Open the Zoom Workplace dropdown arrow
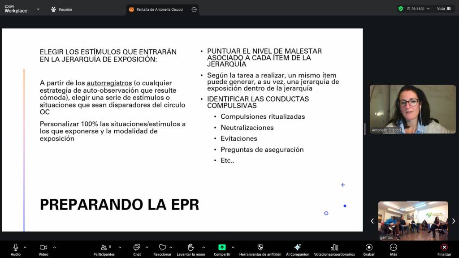This screenshot has width=459, height=258. pyautogui.click(x=38, y=9)
